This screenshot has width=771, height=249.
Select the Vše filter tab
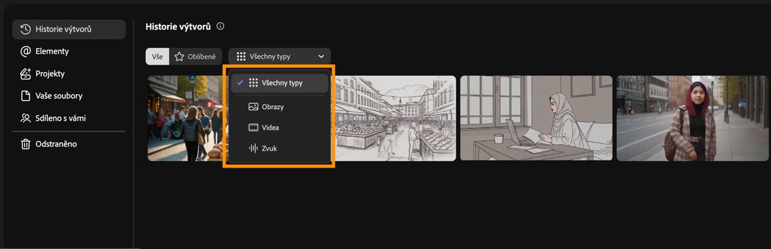pyautogui.click(x=157, y=56)
